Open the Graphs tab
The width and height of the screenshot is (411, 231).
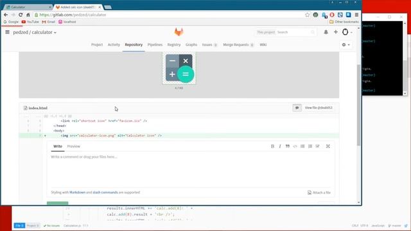point(191,45)
